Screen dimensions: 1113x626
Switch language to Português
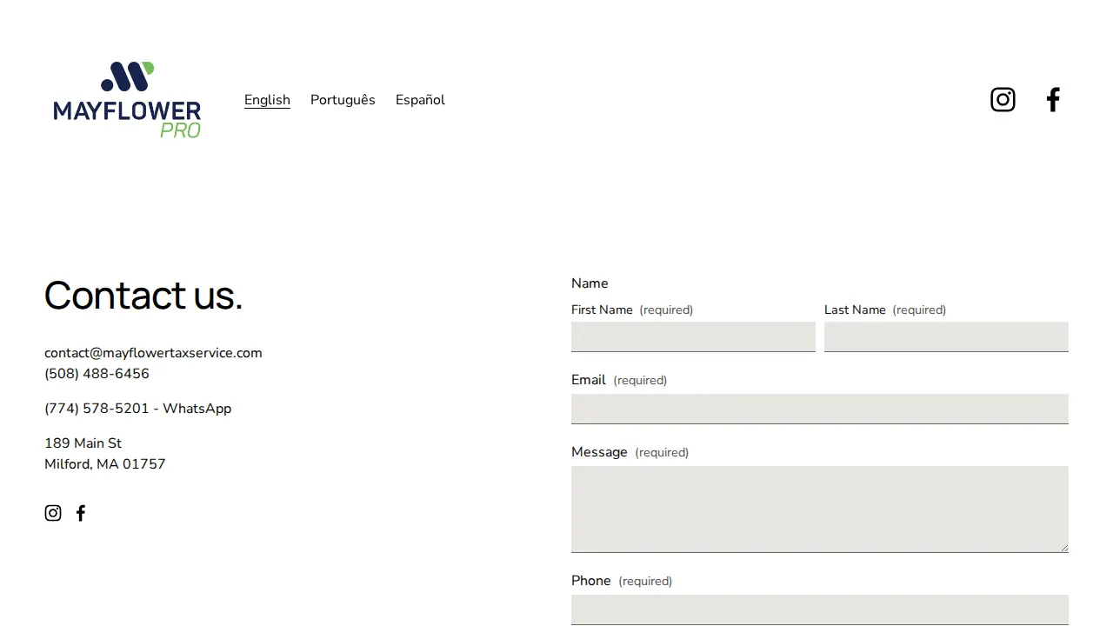coord(343,100)
